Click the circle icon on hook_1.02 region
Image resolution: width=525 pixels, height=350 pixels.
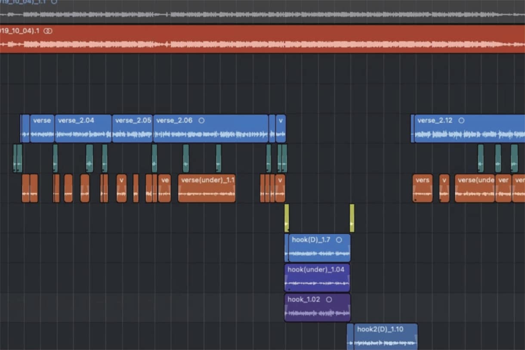[329, 300]
